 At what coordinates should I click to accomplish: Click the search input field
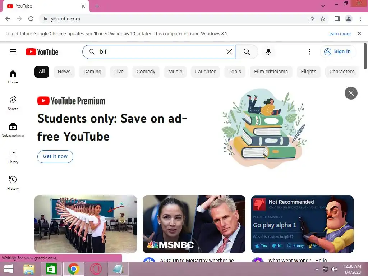(x=160, y=52)
